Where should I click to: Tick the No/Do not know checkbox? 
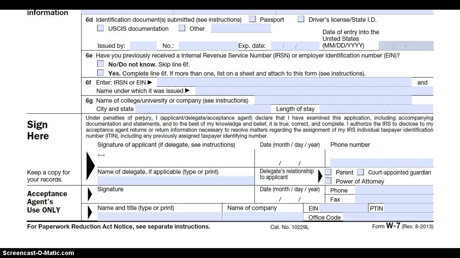pos(101,64)
